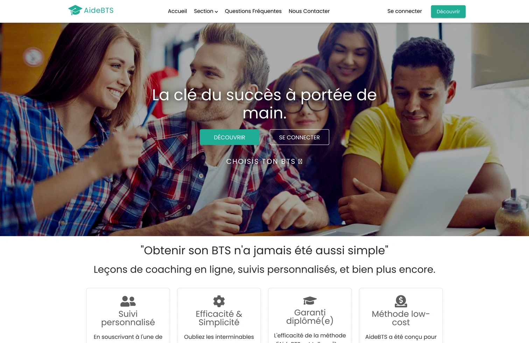Open the Section menu in navbar
The height and width of the screenshot is (343, 529).
206,11
